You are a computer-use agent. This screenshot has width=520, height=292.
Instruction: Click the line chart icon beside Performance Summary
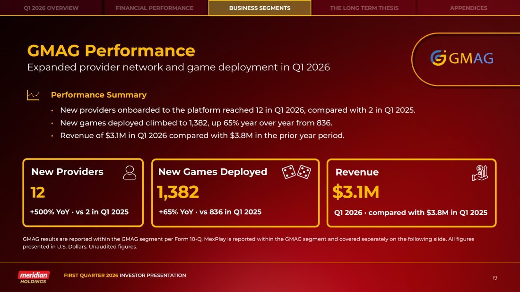pyautogui.click(x=33, y=95)
